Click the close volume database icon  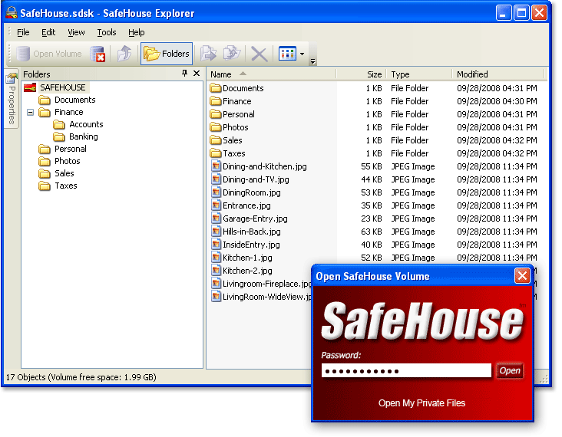(x=98, y=54)
